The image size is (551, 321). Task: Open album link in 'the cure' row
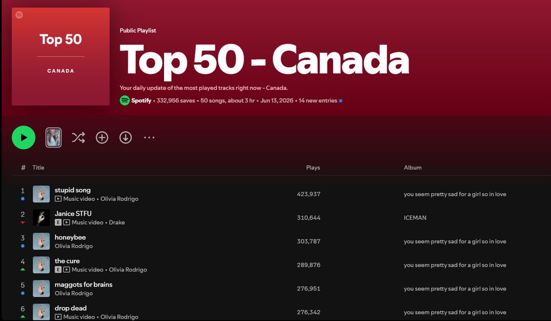pyautogui.click(x=455, y=265)
